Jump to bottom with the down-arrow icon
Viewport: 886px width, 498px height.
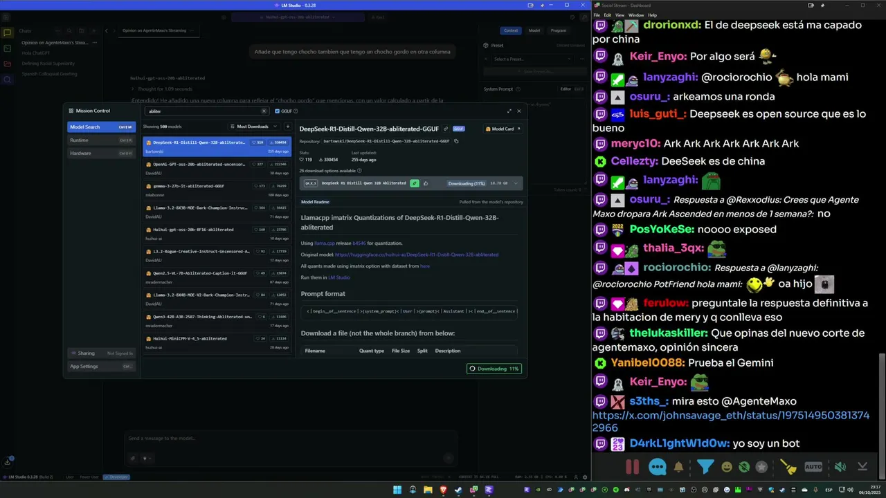point(862,467)
